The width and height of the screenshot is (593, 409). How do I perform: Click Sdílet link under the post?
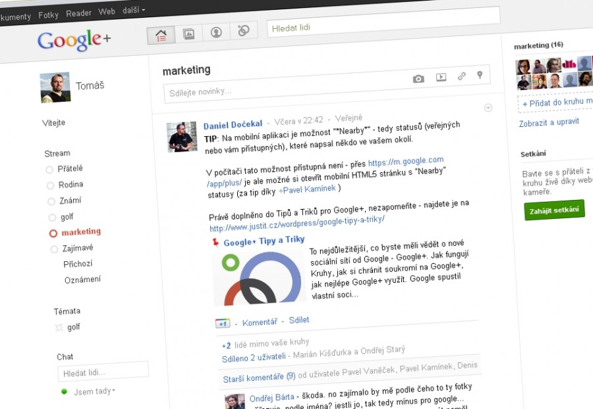(x=299, y=320)
